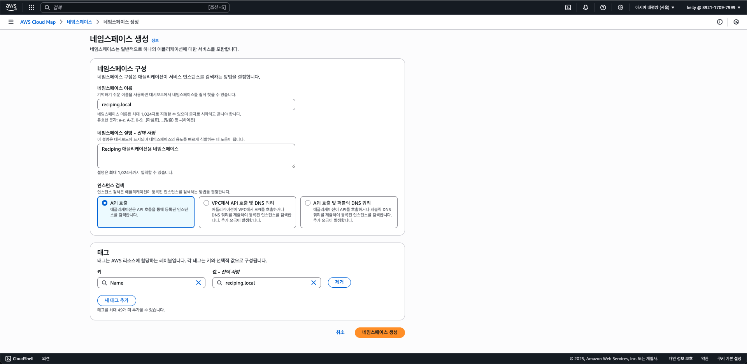Click the search icon in the tag value field
The width and height of the screenshot is (747, 364).
pyautogui.click(x=219, y=283)
